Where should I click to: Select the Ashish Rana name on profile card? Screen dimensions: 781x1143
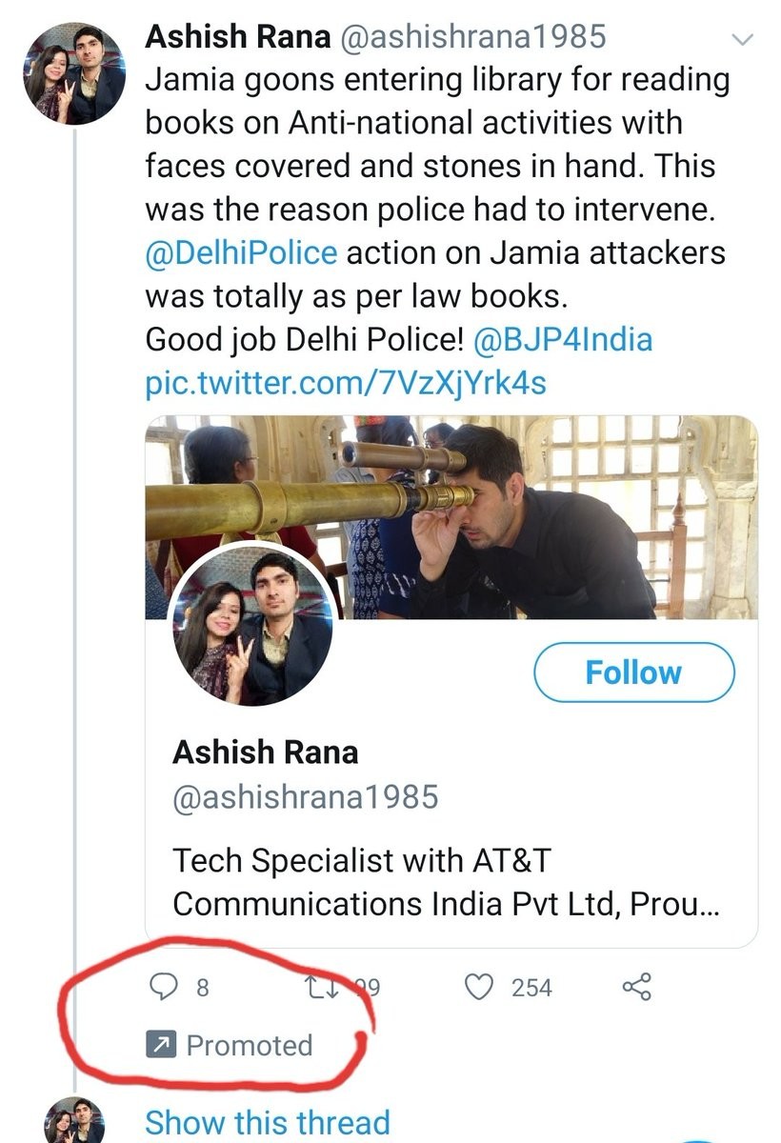tap(265, 752)
